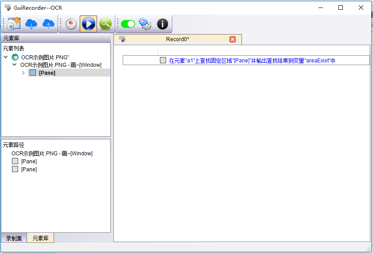The image size is (373, 254).
Task: Click the icon before the script step
Action: pyautogui.click(x=163, y=60)
